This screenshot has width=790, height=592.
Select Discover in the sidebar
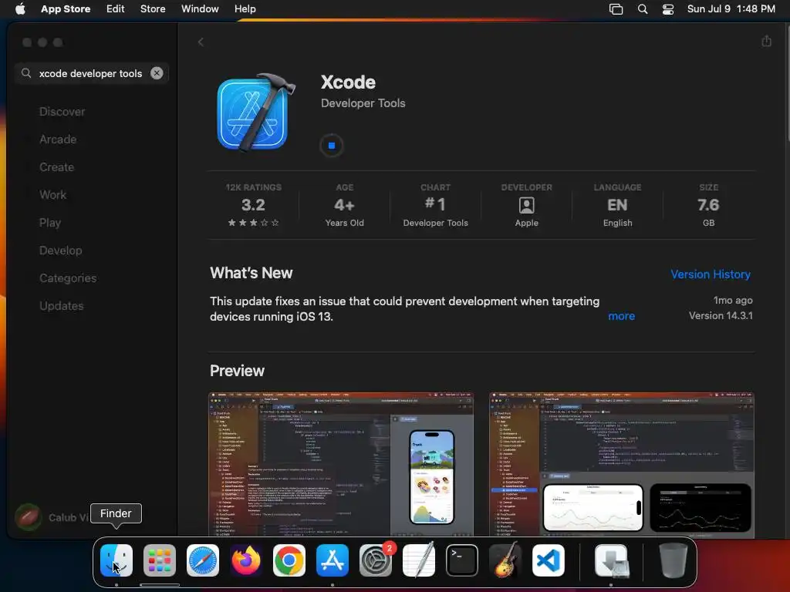[x=62, y=112]
